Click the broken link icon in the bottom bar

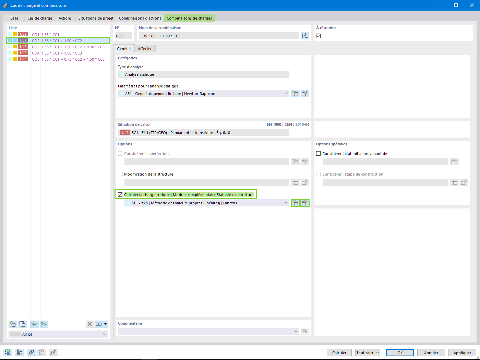tap(41, 352)
